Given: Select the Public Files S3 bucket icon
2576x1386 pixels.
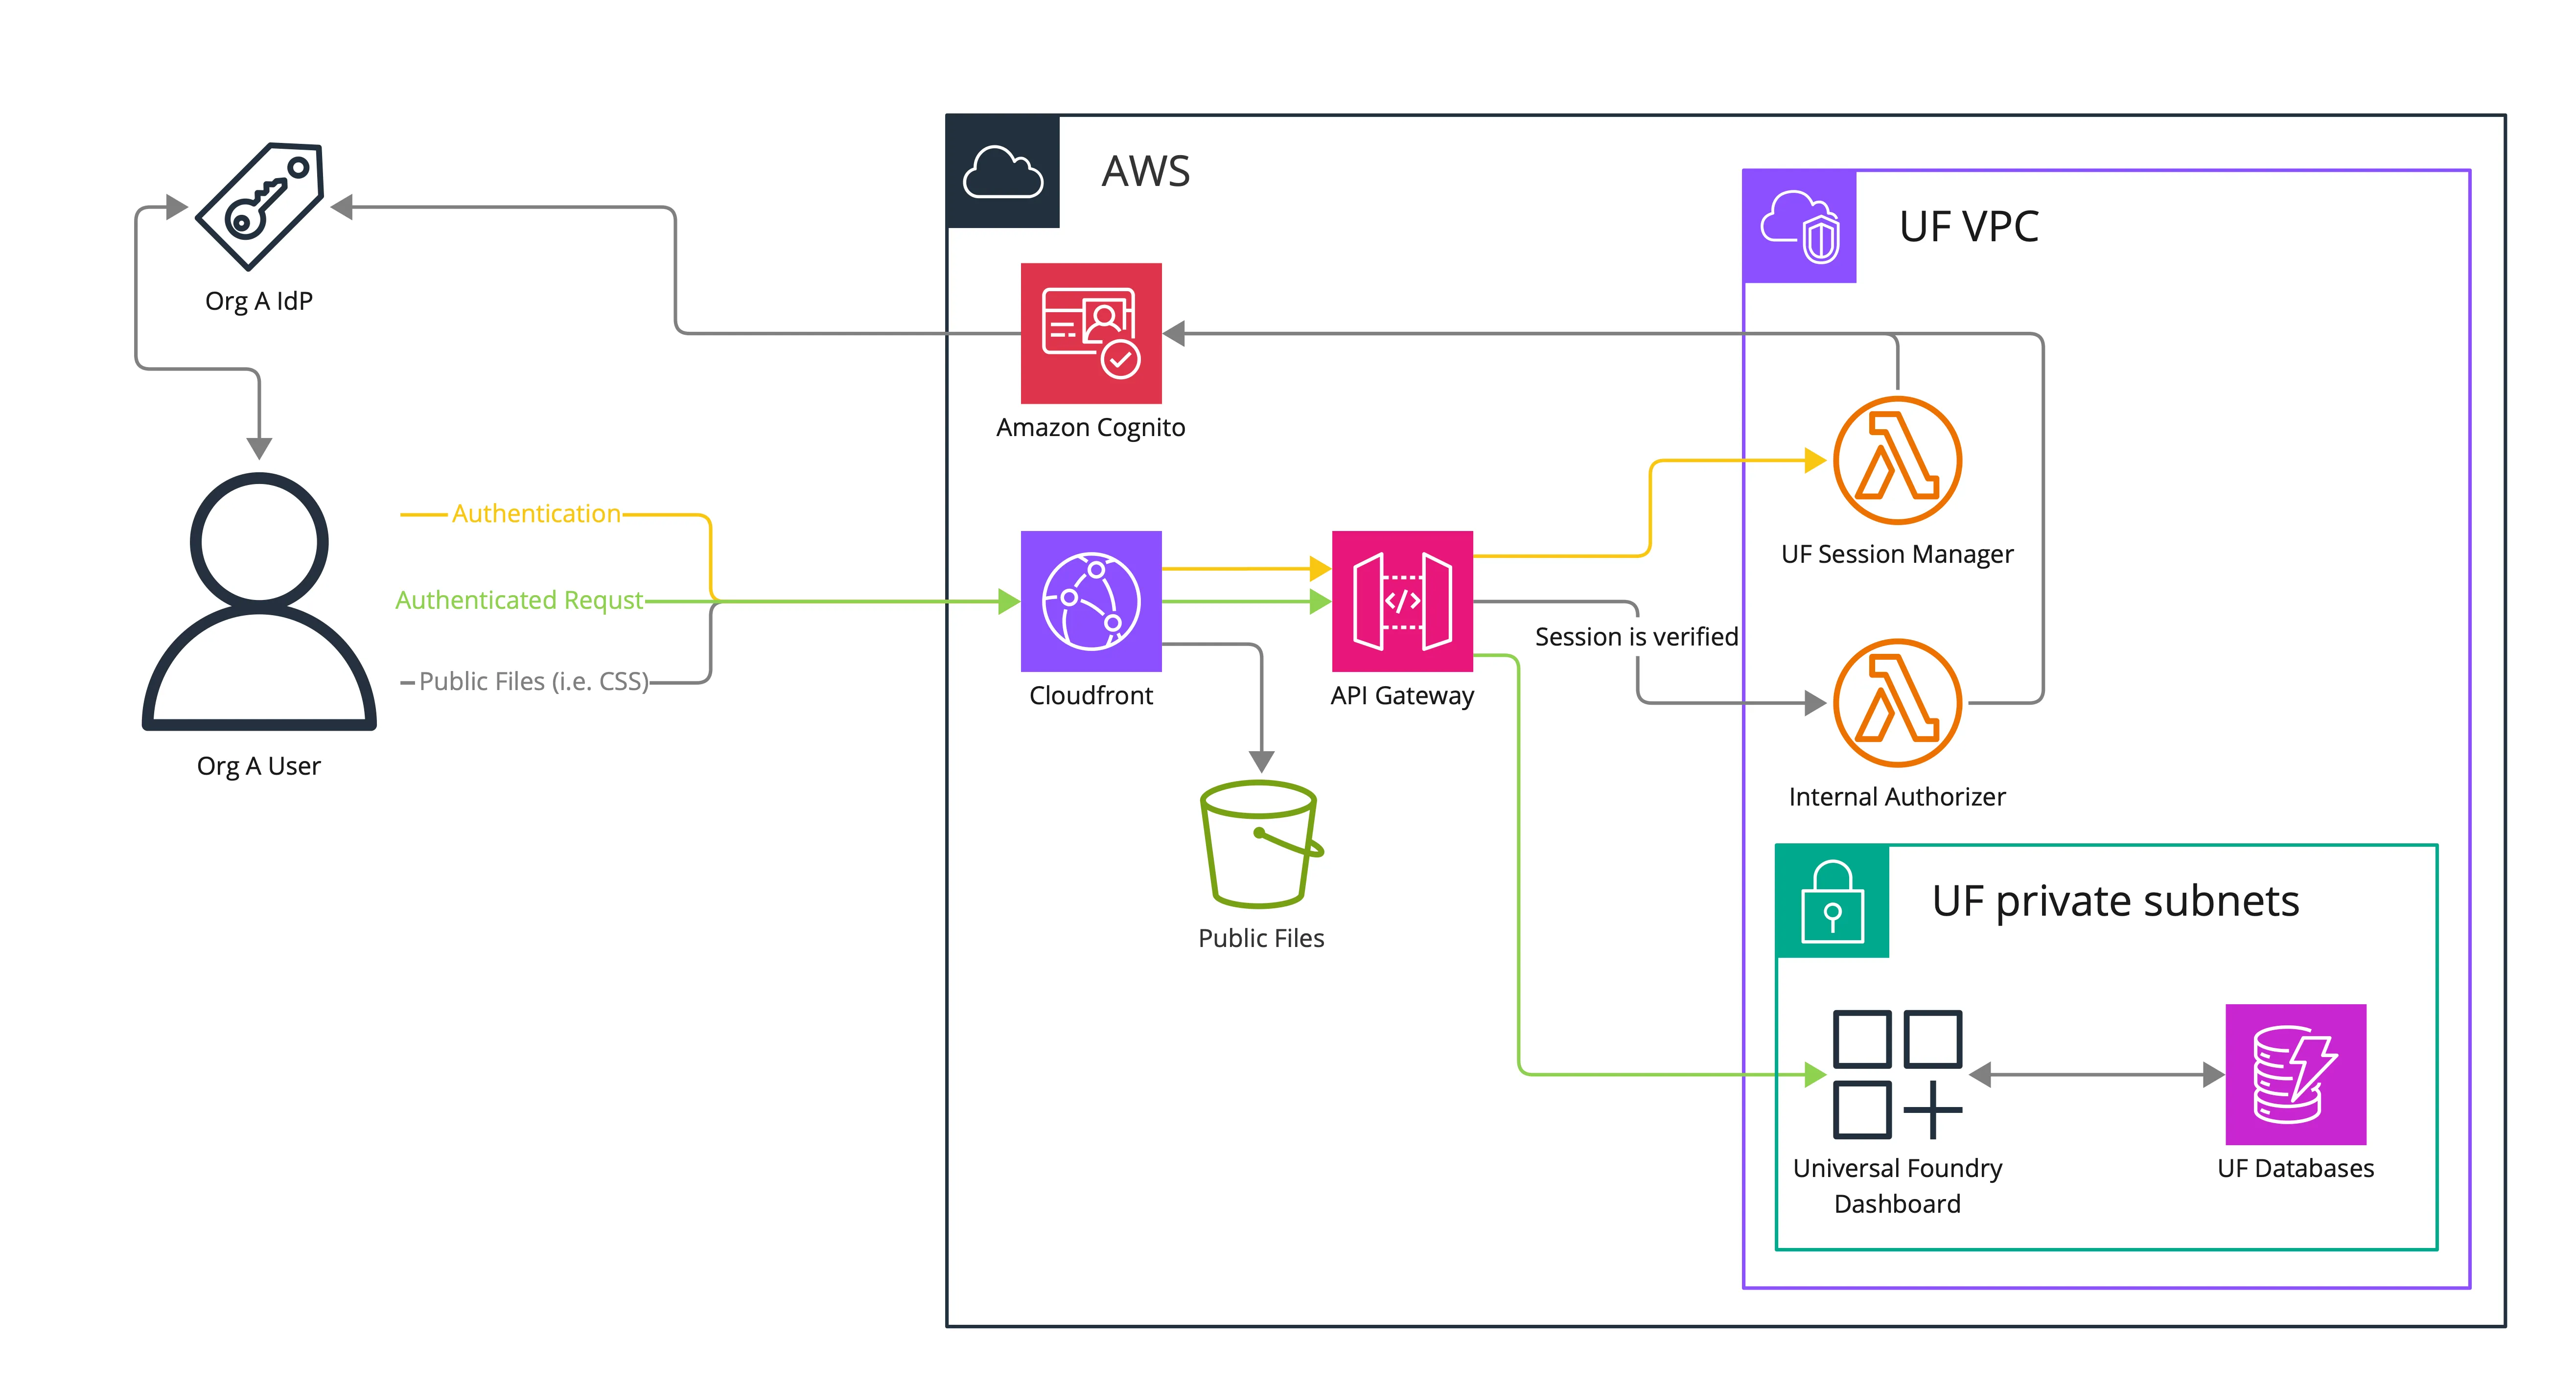Looking at the screenshot, I should pyautogui.click(x=1261, y=844).
